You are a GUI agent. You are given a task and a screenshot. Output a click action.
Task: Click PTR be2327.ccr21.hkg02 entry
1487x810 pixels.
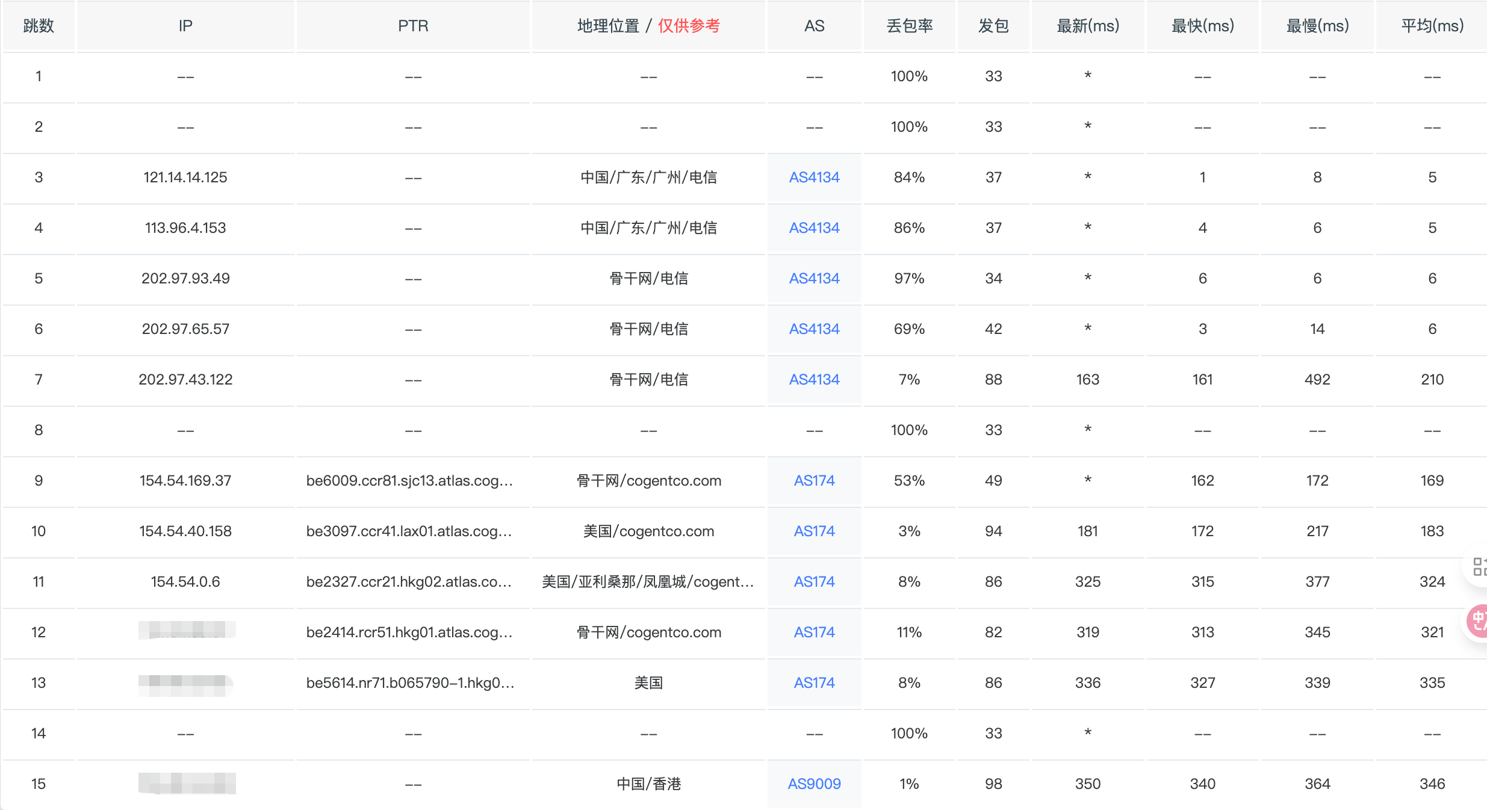click(409, 582)
